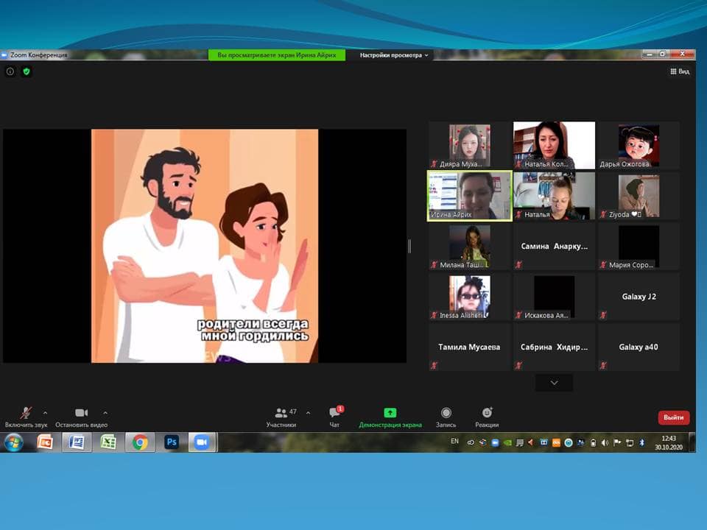Switch to Zoom via taskbar icon

[x=202, y=442]
